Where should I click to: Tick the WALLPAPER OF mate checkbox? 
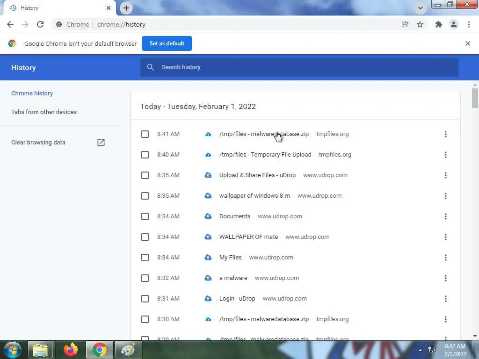(x=145, y=237)
